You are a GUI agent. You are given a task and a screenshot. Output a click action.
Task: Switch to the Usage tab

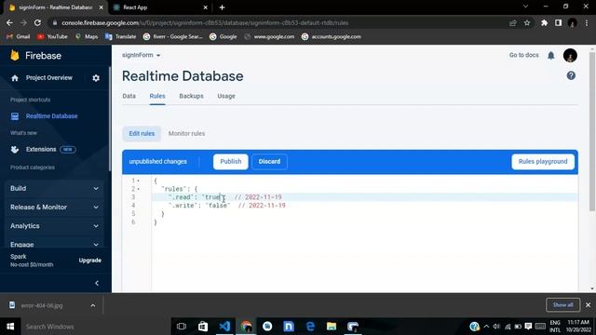pos(226,96)
